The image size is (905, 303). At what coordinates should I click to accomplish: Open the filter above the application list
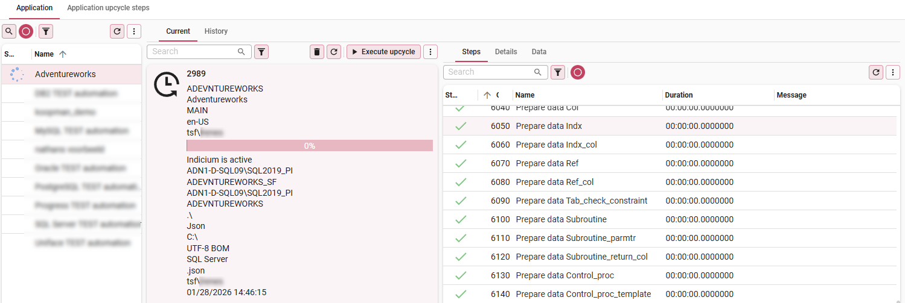click(46, 32)
